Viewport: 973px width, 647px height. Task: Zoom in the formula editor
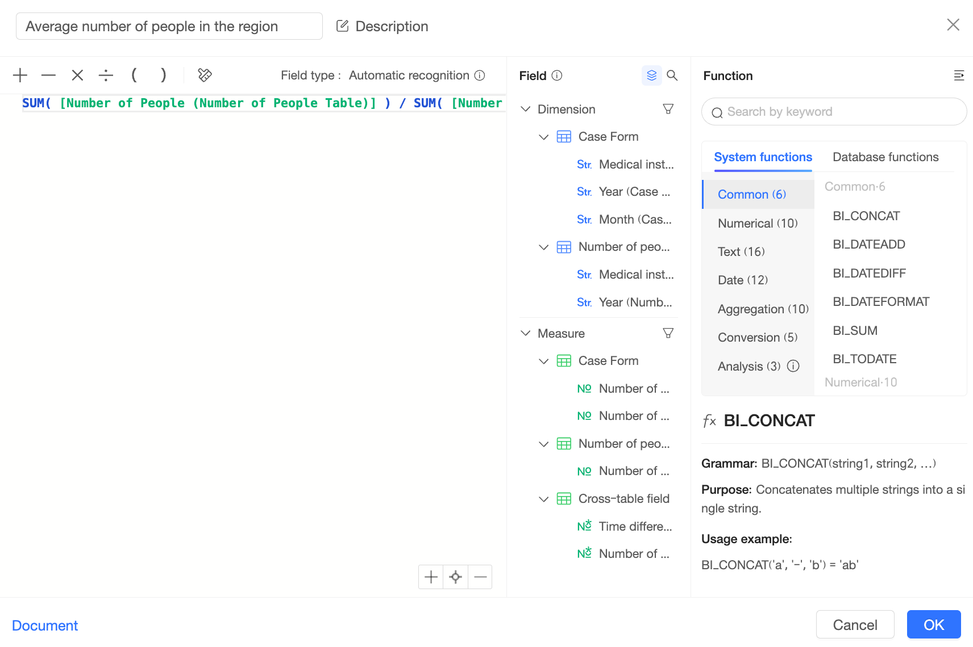(431, 577)
